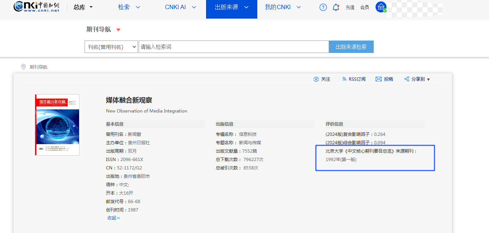489x233 pixels.
Task: Click the blue institution avatar icon
Action: coord(381,7)
